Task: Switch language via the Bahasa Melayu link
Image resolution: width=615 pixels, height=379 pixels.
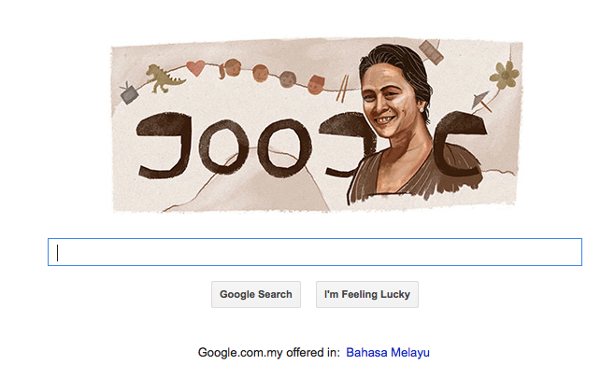Action: point(388,352)
